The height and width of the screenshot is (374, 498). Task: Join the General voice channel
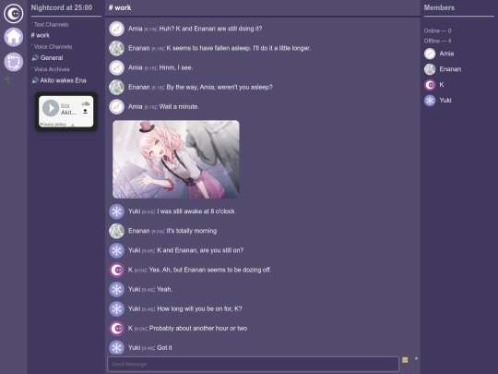[x=47, y=58]
